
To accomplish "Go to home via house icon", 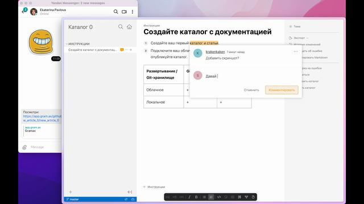I will [129, 27].
